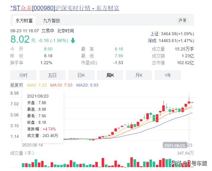Click the 成交量 value 15.25万手
212x171 pixels.
tap(184, 49)
